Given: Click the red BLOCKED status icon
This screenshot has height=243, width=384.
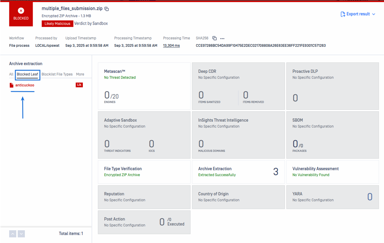Looking at the screenshot, I should (21, 11).
